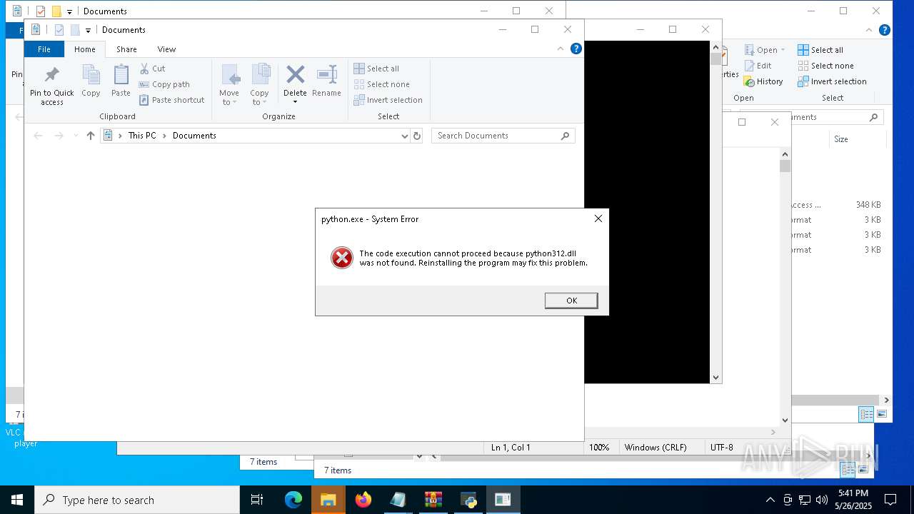This screenshot has height=514, width=914.
Task: Click Select none in back Explorer window
Action: 825,66
